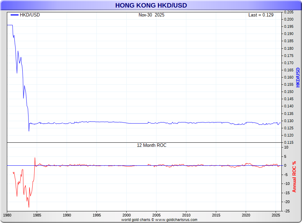Click the 1985 x-axis year label
This screenshot has width=302, height=223.
point(37,215)
